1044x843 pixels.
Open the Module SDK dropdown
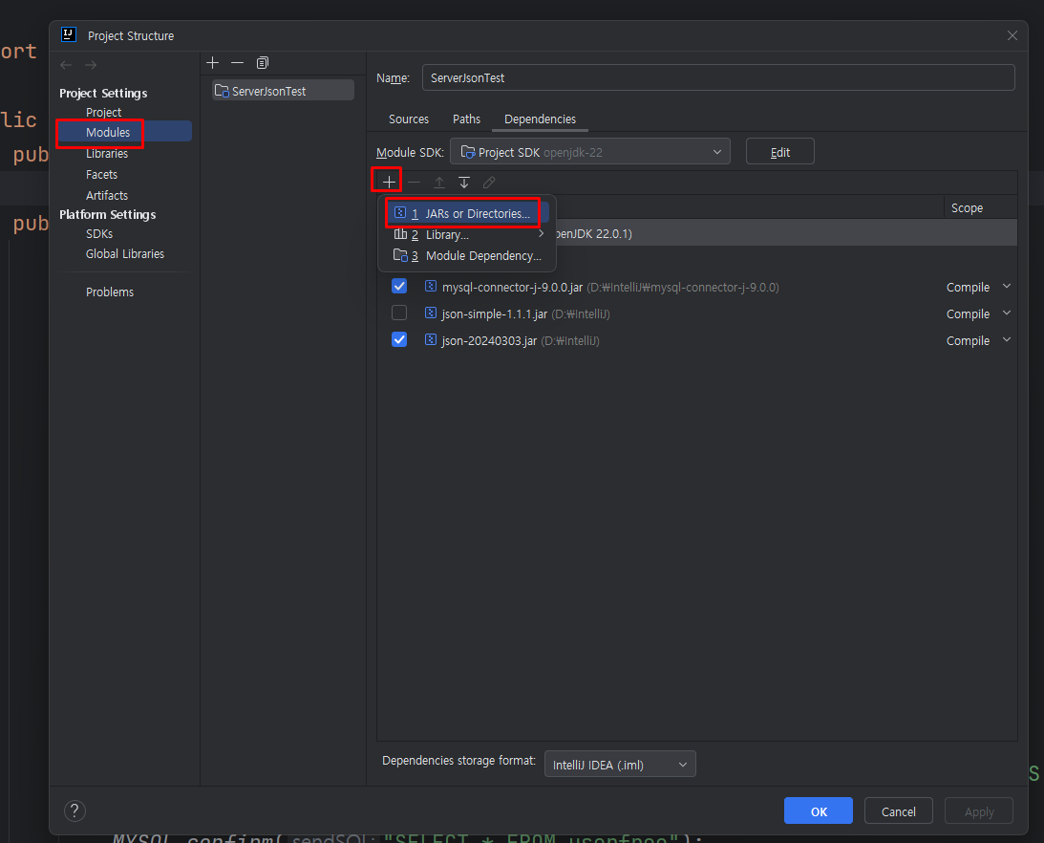(x=590, y=151)
